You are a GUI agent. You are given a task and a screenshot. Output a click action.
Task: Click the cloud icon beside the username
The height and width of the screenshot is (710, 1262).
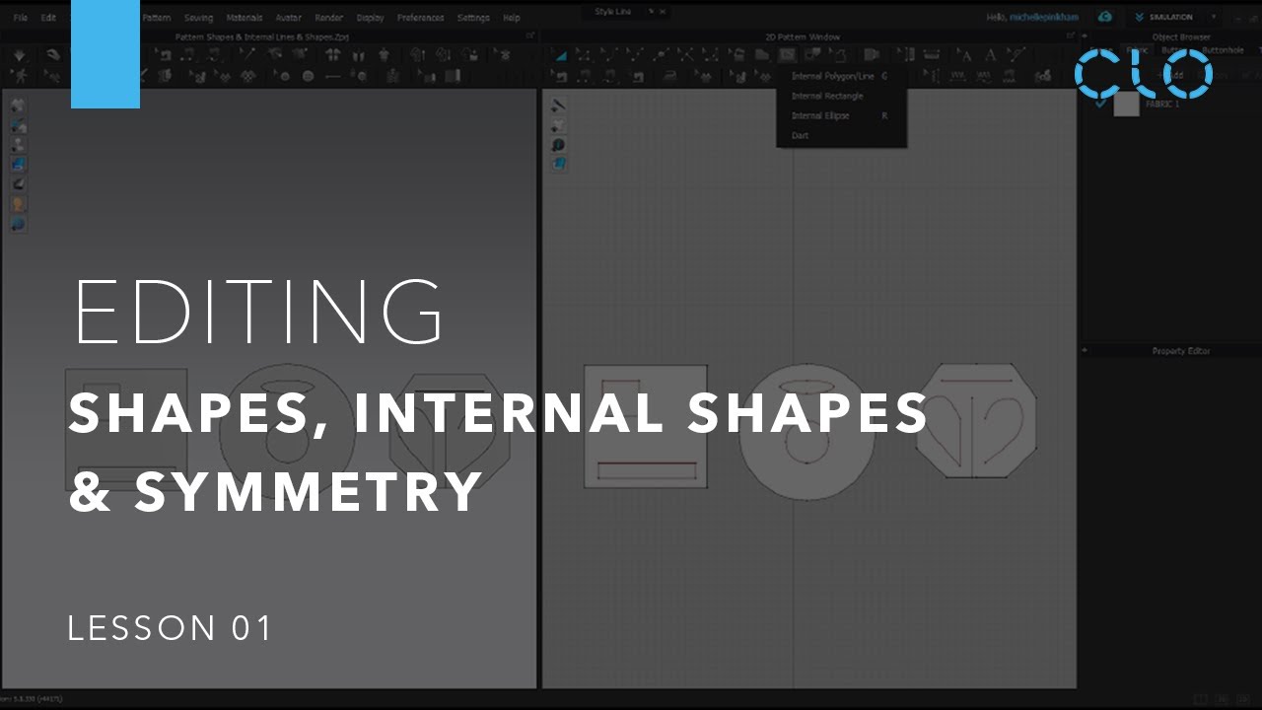tap(1105, 17)
